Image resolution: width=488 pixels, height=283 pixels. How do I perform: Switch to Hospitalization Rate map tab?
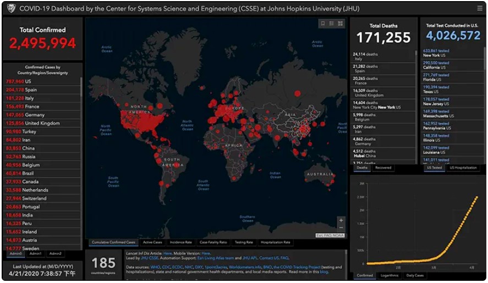276,242
